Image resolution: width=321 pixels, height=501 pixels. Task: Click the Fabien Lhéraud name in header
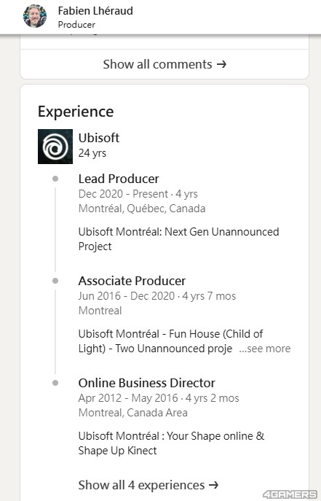coord(95,10)
